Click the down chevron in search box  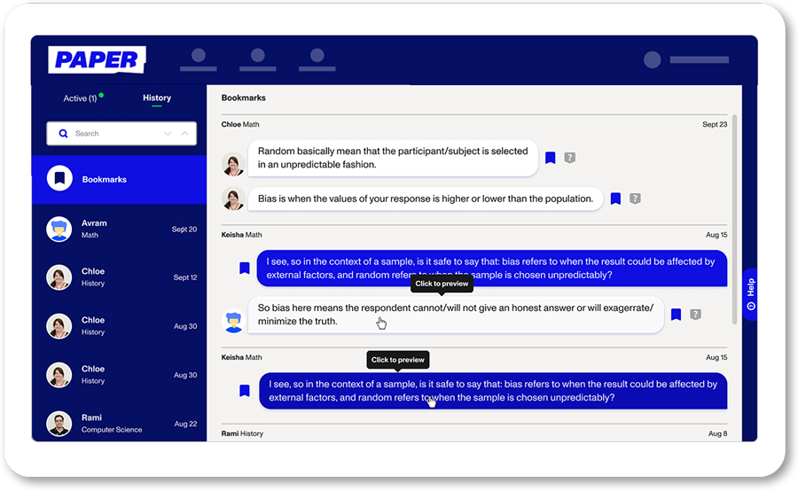(x=168, y=133)
